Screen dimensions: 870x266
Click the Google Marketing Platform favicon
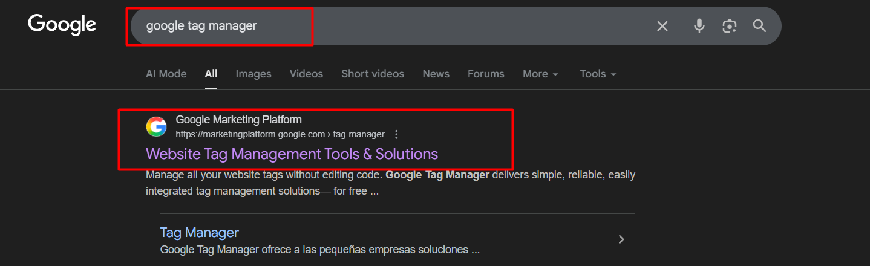click(x=156, y=127)
